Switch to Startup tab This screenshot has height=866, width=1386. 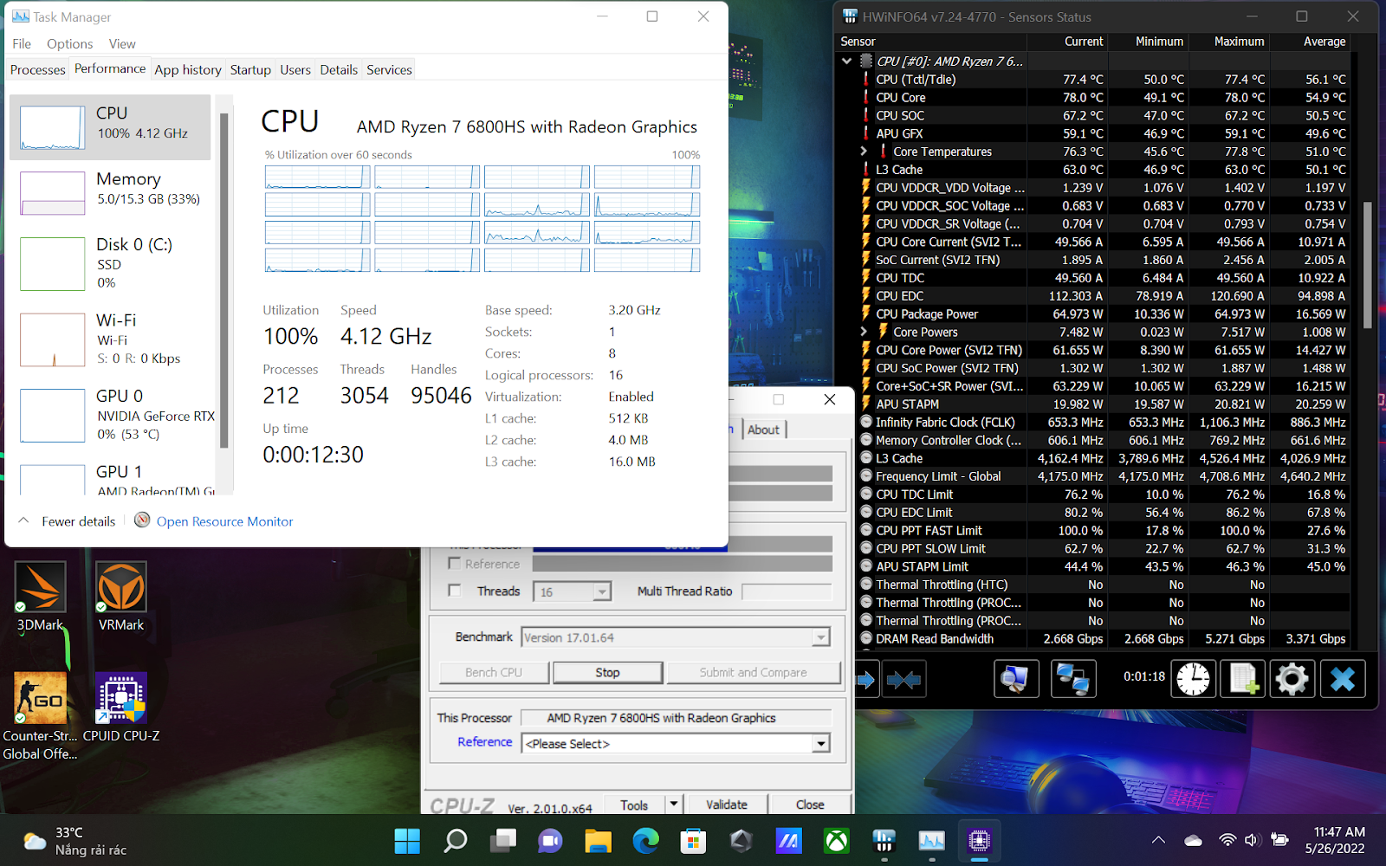coord(250,69)
